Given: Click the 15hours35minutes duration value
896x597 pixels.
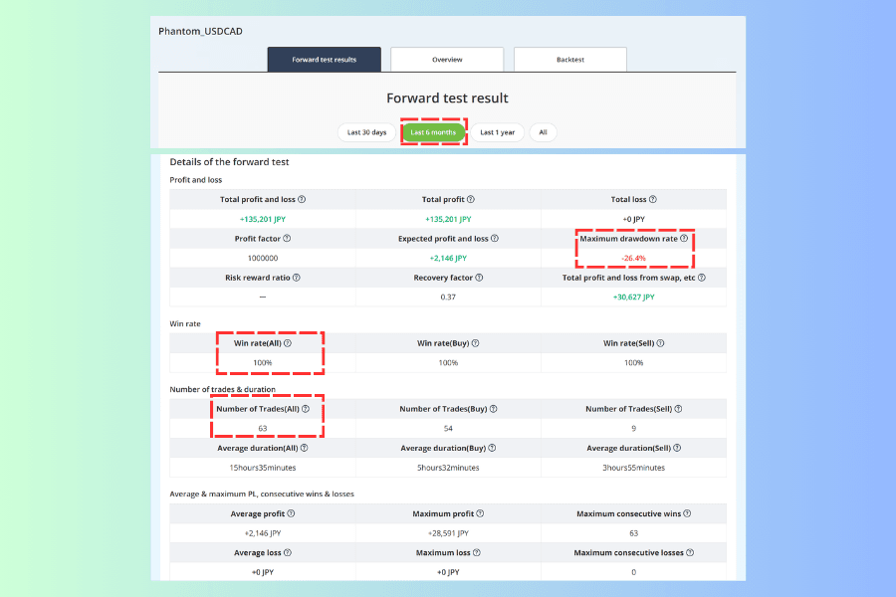Looking at the screenshot, I should [263, 468].
